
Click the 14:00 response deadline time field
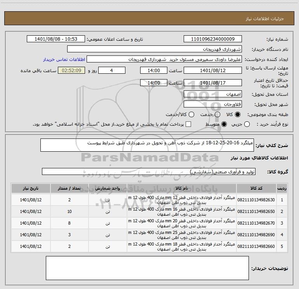point(154,71)
